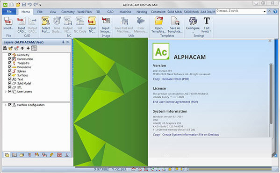Open the Customize Quick Access Toolbar dropdown

(40, 5)
